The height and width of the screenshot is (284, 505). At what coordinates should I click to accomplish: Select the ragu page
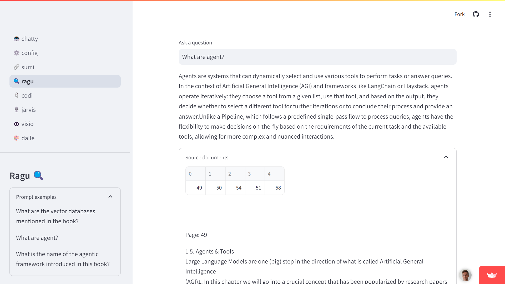(x=65, y=81)
